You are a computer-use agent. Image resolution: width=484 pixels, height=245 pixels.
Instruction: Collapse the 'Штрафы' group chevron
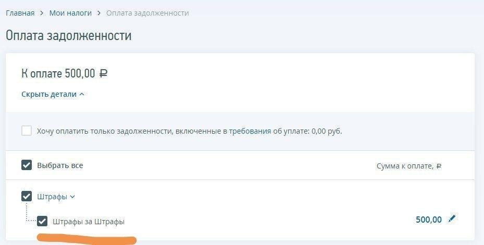pyautogui.click(x=72, y=197)
